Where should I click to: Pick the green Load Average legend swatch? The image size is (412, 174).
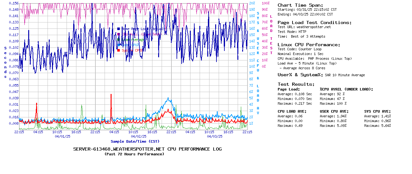119,40
